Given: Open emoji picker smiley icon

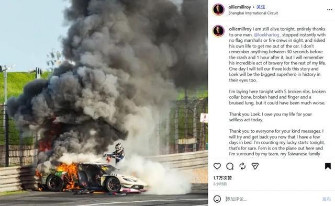Looking at the screenshot, I should point(217,199).
